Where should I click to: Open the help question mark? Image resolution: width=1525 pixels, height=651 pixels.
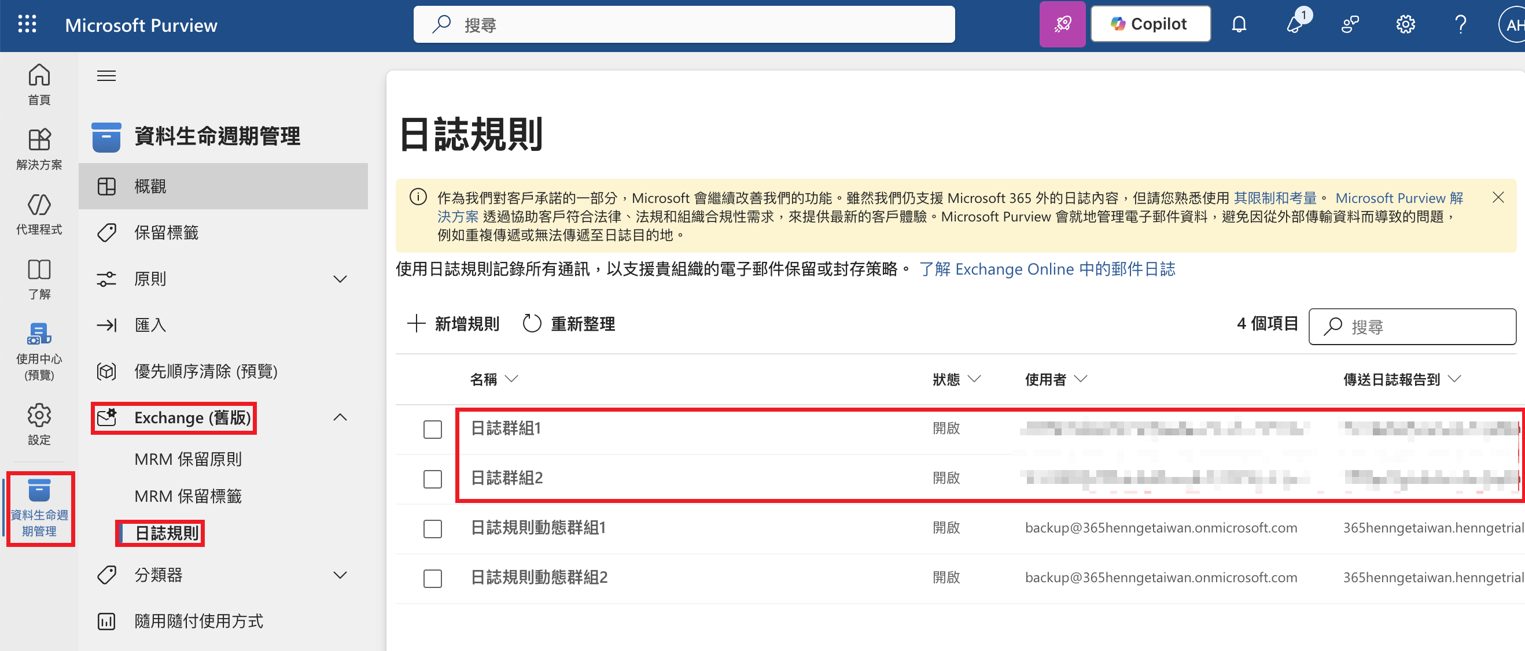tap(1460, 24)
